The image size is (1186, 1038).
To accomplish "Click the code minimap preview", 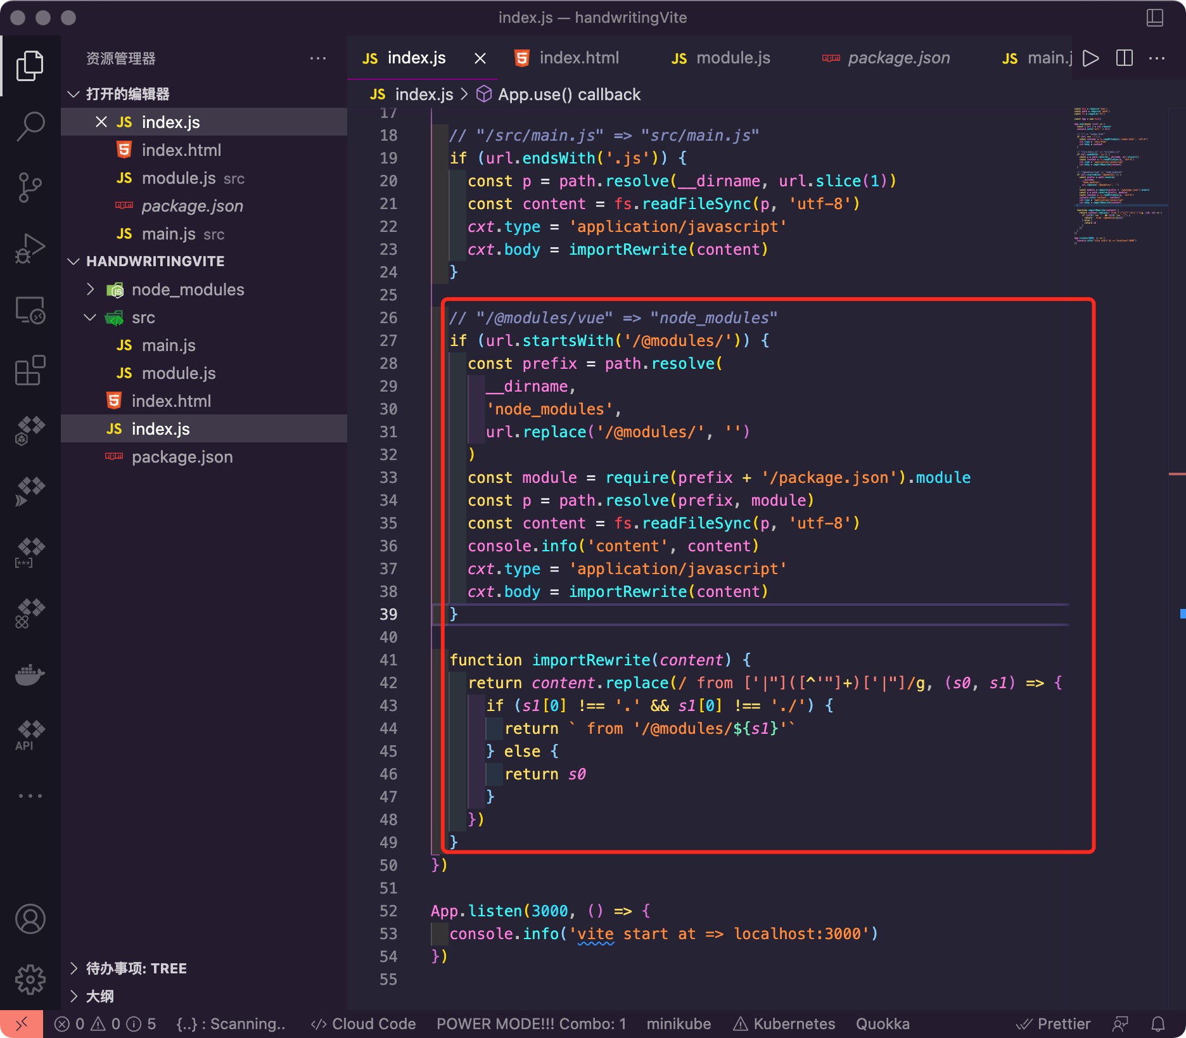I will pyautogui.click(x=1119, y=176).
